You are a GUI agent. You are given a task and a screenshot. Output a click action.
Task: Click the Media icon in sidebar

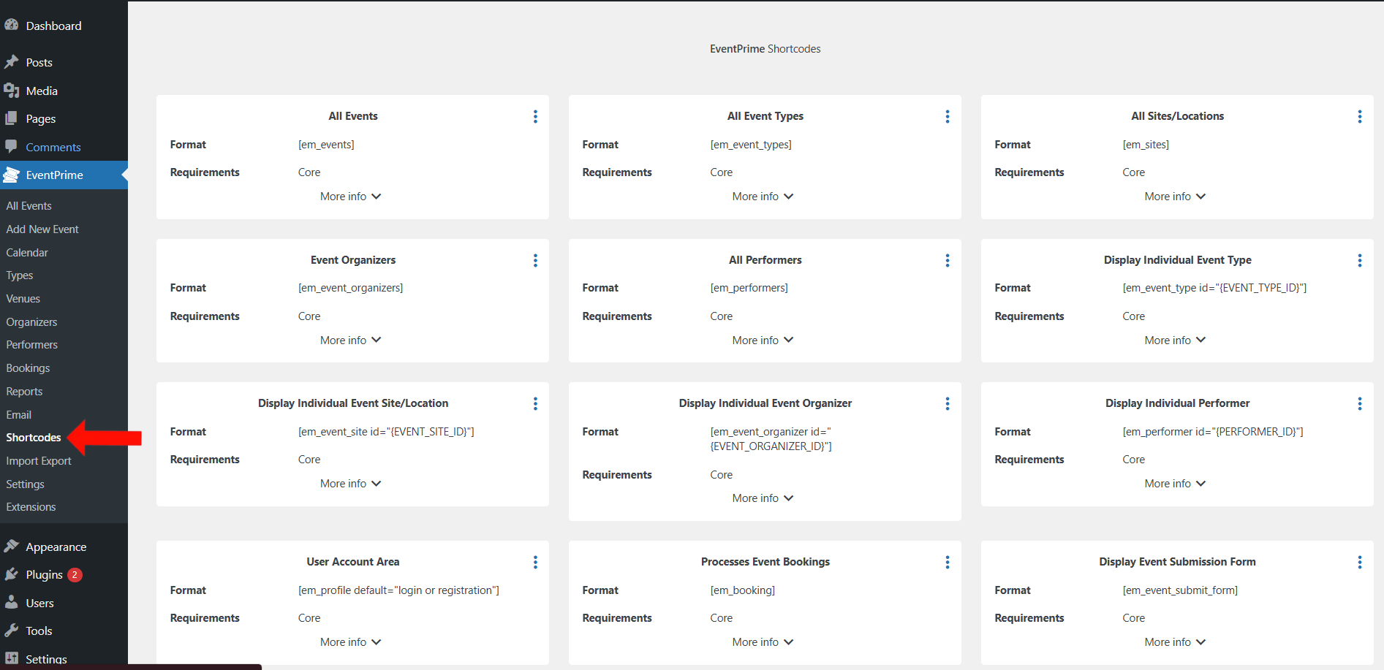11,91
